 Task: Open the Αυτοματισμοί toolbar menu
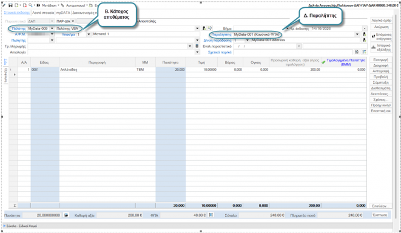(77, 5)
